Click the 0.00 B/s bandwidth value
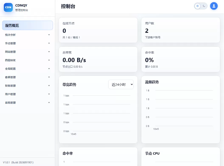 click(x=74, y=60)
